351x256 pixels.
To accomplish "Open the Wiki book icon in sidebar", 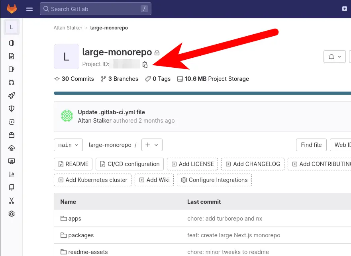I will (x=11, y=188).
